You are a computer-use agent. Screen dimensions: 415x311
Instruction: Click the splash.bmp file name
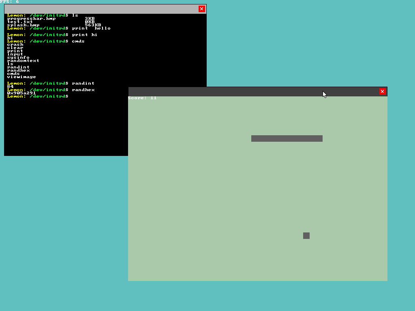(x=23, y=25)
